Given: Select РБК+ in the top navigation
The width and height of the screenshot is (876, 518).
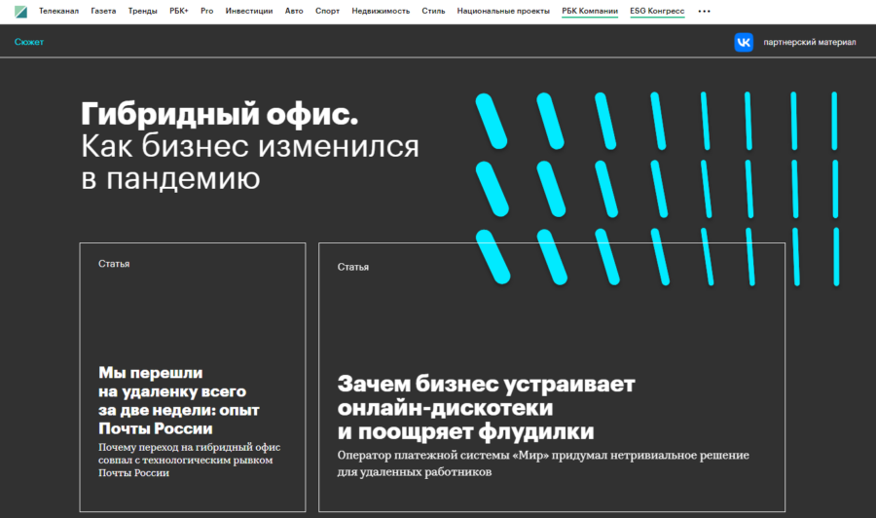Looking at the screenshot, I should [x=179, y=11].
